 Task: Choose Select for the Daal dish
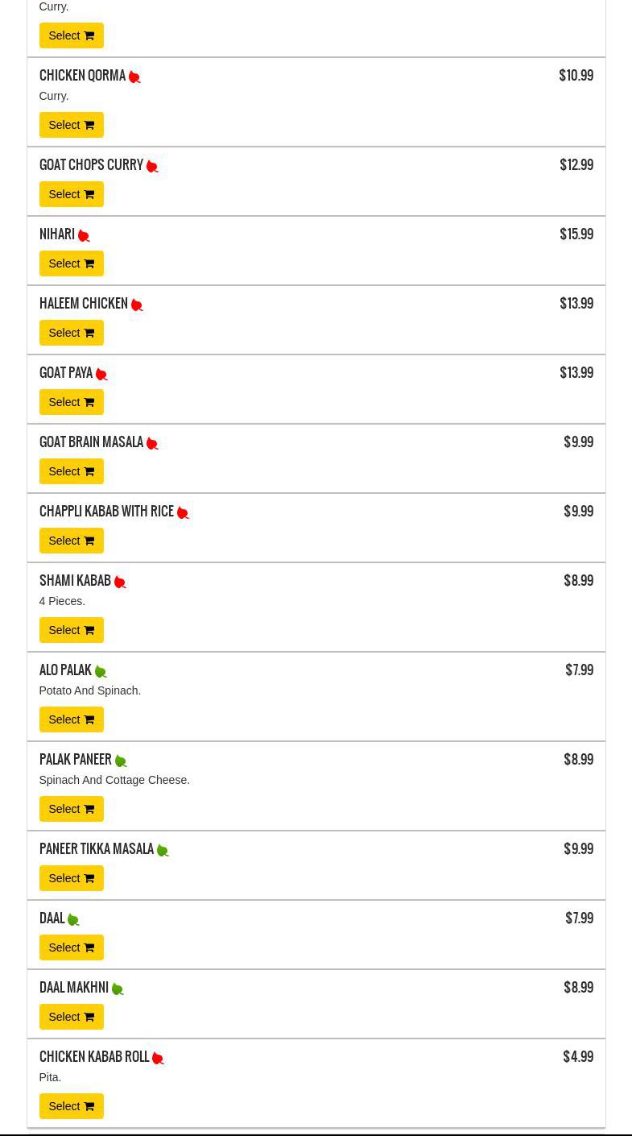click(71, 947)
